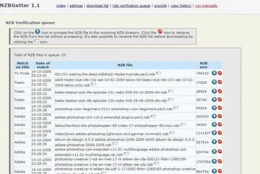Process the waking.the.dead NZB with download icon
Image resolution: width=260 pixels, height=174 pixels.
pos(214,73)
